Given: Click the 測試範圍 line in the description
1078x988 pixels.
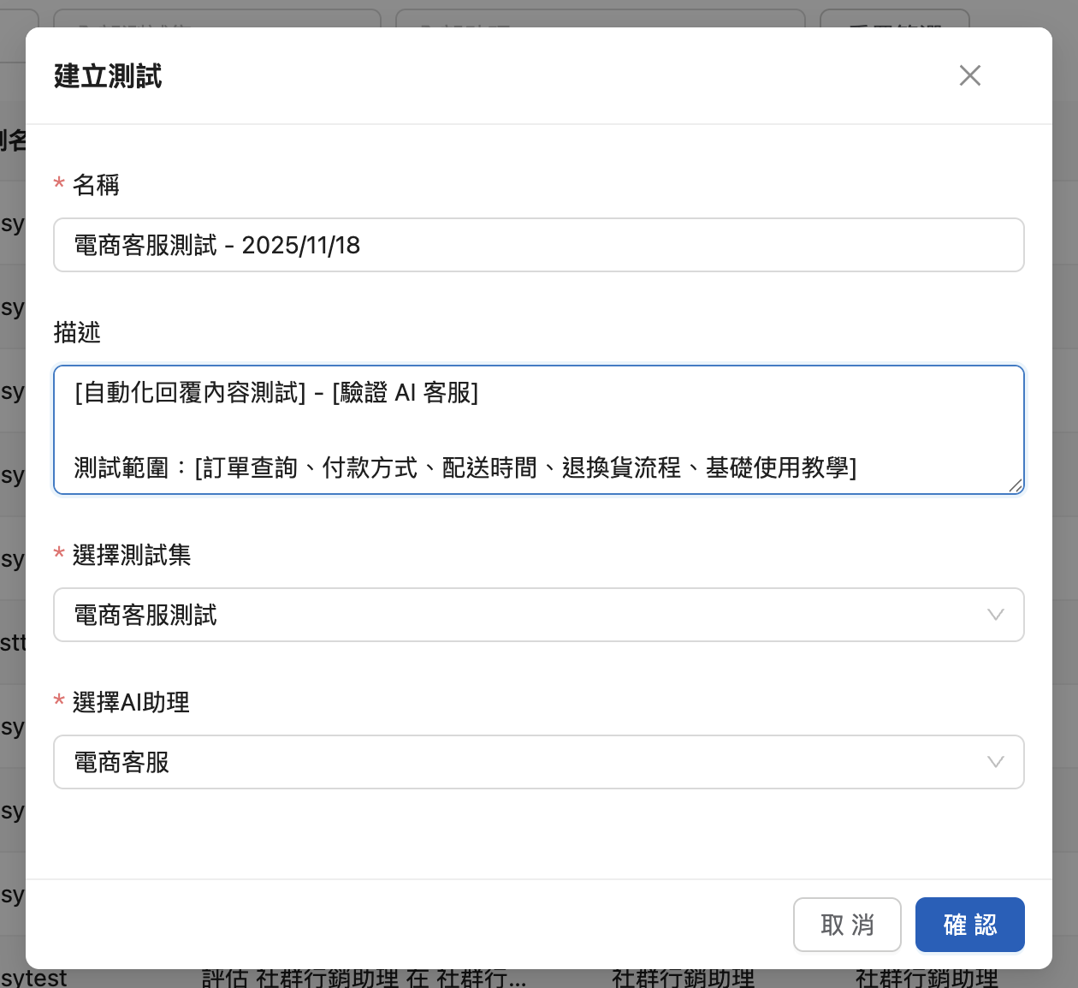Looking at the screenshot, I should [x=465, y=467].
